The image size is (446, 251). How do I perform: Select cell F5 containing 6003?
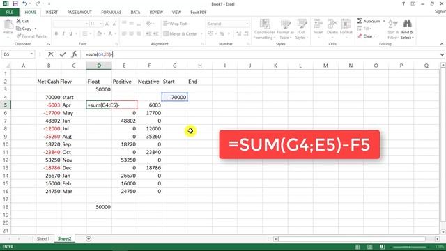pyautogui.click(x=150, y=105)
